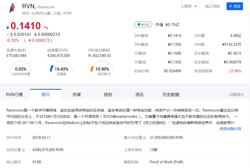Select the 简况 overview tab
This screenshot has height=168, width=250.
click(46, 94)
